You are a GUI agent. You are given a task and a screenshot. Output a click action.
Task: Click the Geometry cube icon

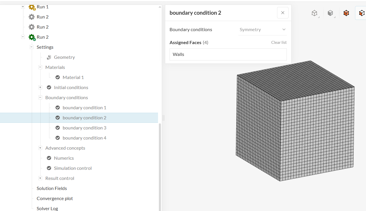[x=49, y=57]
